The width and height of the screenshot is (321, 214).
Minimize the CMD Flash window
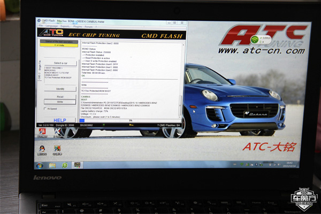(169, 22)
